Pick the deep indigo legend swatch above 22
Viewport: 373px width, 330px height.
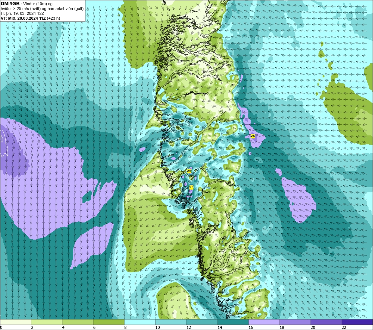(x=357, y=322)
